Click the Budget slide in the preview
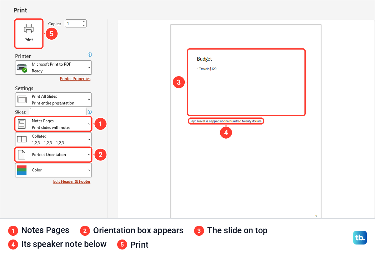Image resolution: width=375 pixels, height=257 pixels. pos(246,82)
